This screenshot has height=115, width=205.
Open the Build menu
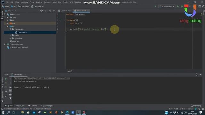click(54, 2)
